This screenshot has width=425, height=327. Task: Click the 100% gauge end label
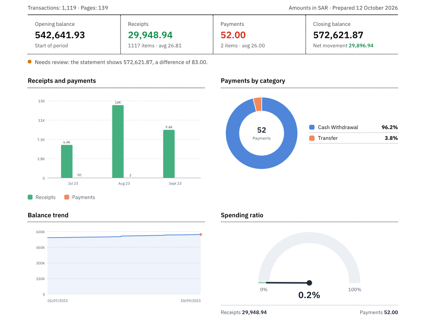[354, 290]
